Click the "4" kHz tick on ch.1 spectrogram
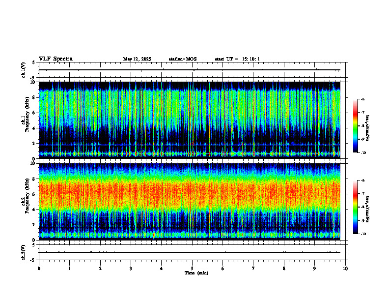Screen dimensions: 389x301 [34, 128]
